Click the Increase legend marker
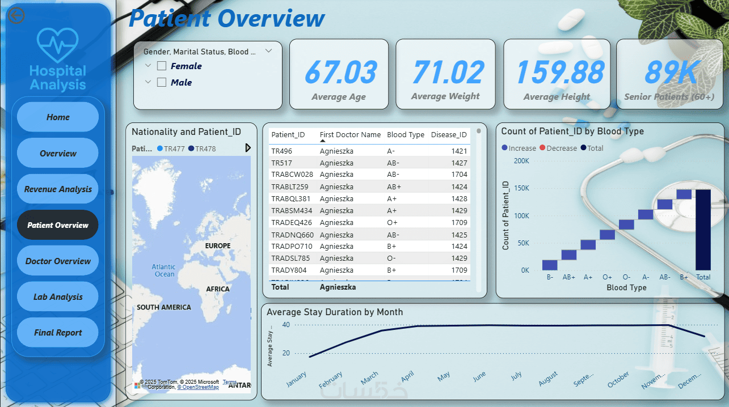Image resolution: width=729 pixels, height=407 pixels. click(x=505, y=149)
